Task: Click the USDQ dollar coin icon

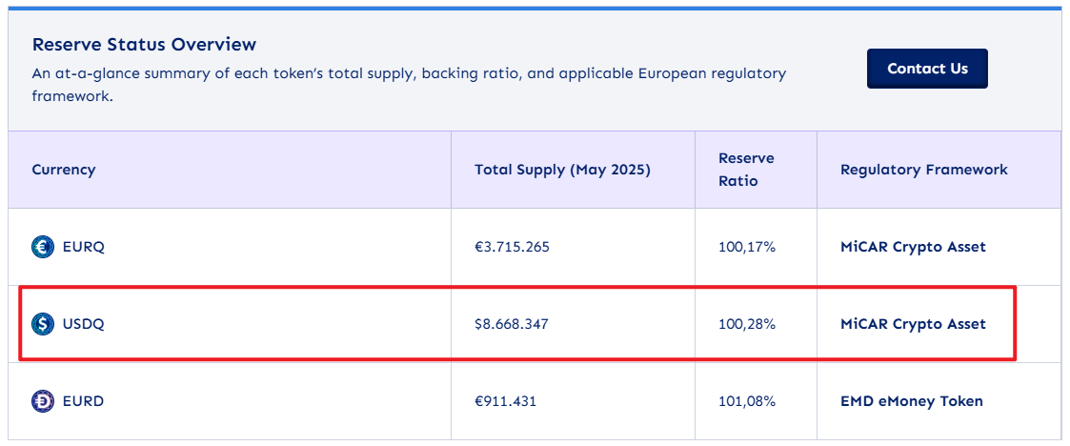Action: pyautogui.click(x=42, y=324)
